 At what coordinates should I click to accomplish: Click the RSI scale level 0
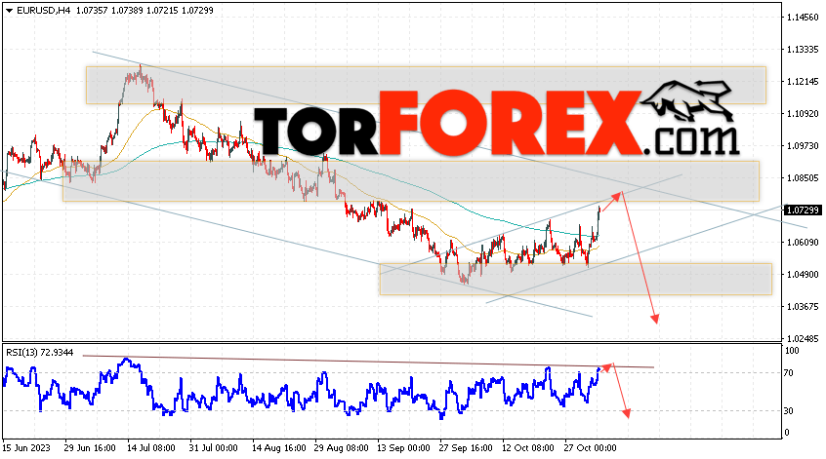click(787, 432)
